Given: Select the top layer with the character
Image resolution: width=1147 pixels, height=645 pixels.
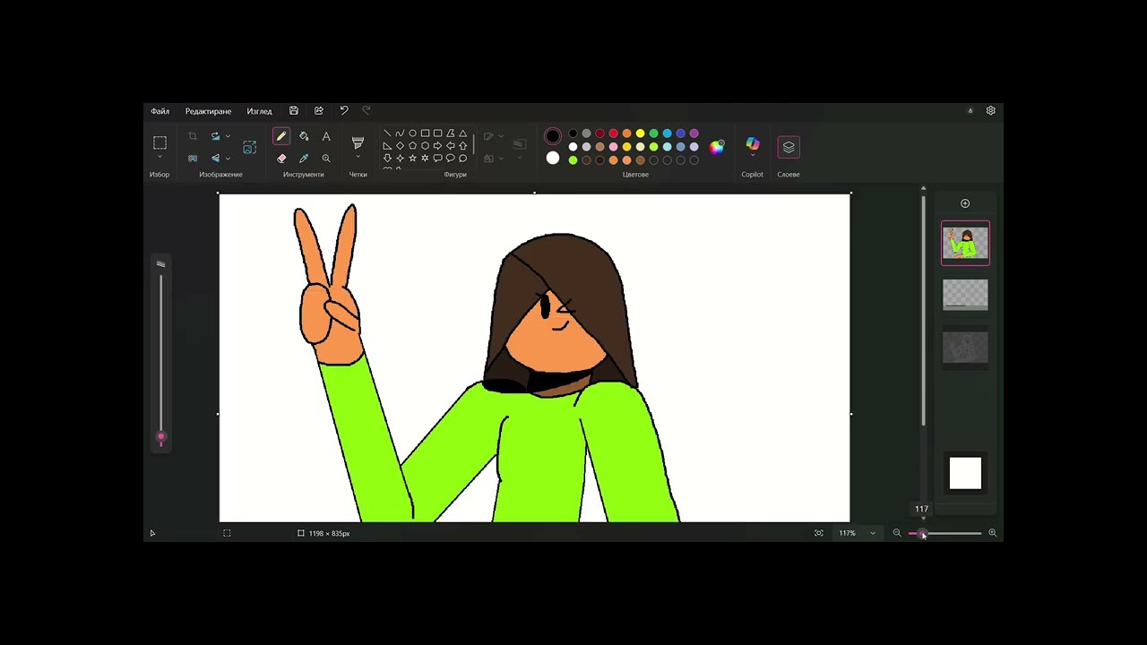Looking at the screenshot, I should tap(965, 243).
